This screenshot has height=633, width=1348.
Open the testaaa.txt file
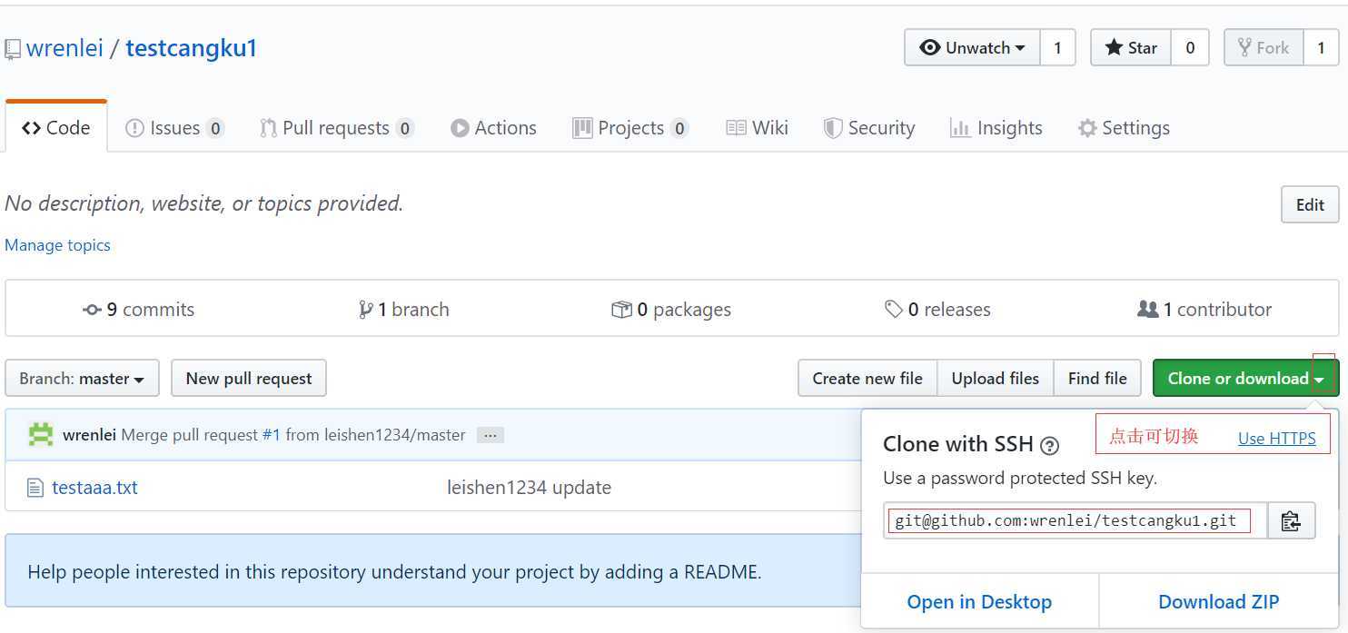coord(94,488)
